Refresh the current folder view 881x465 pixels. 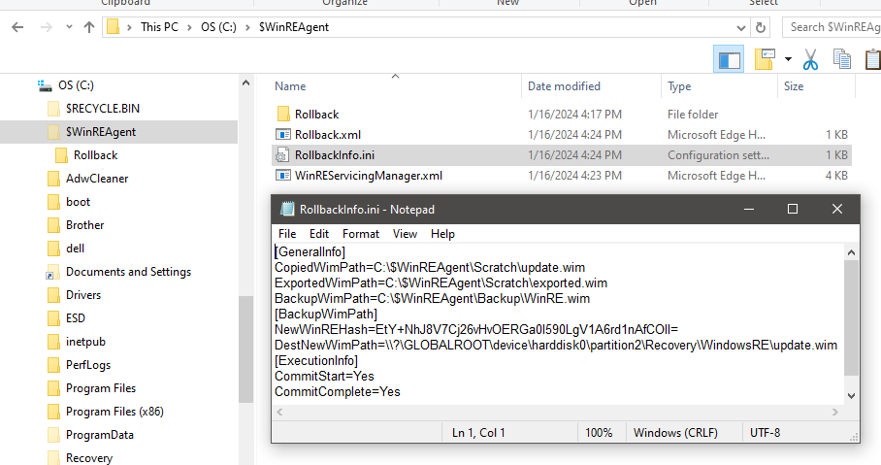[x=760, y=27]
